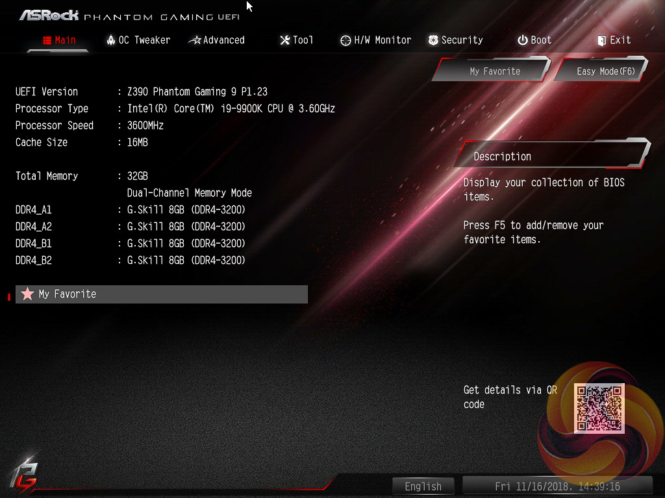665x498 pixels.
Task: Open the Advanced tab label
Action: (x=223, y=40)
